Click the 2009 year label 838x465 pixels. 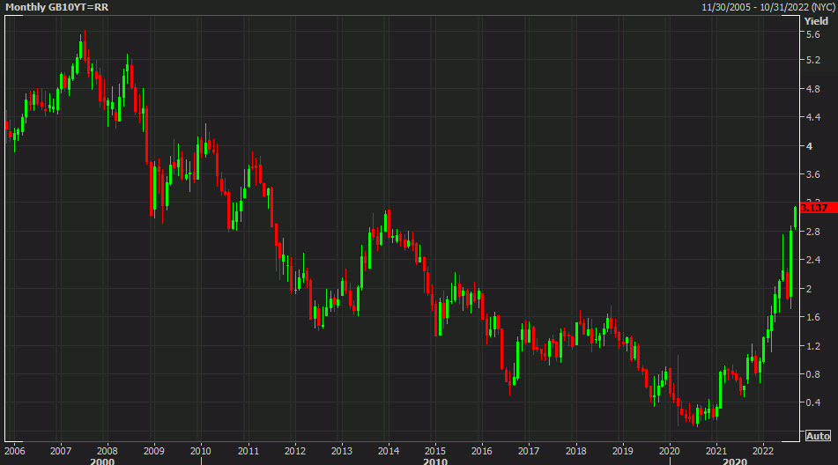[154, 451]
